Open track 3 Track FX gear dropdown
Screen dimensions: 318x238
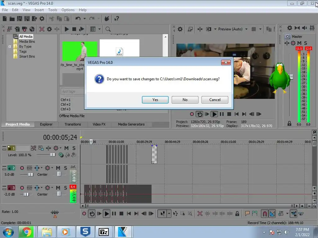[x=52, y=187]
